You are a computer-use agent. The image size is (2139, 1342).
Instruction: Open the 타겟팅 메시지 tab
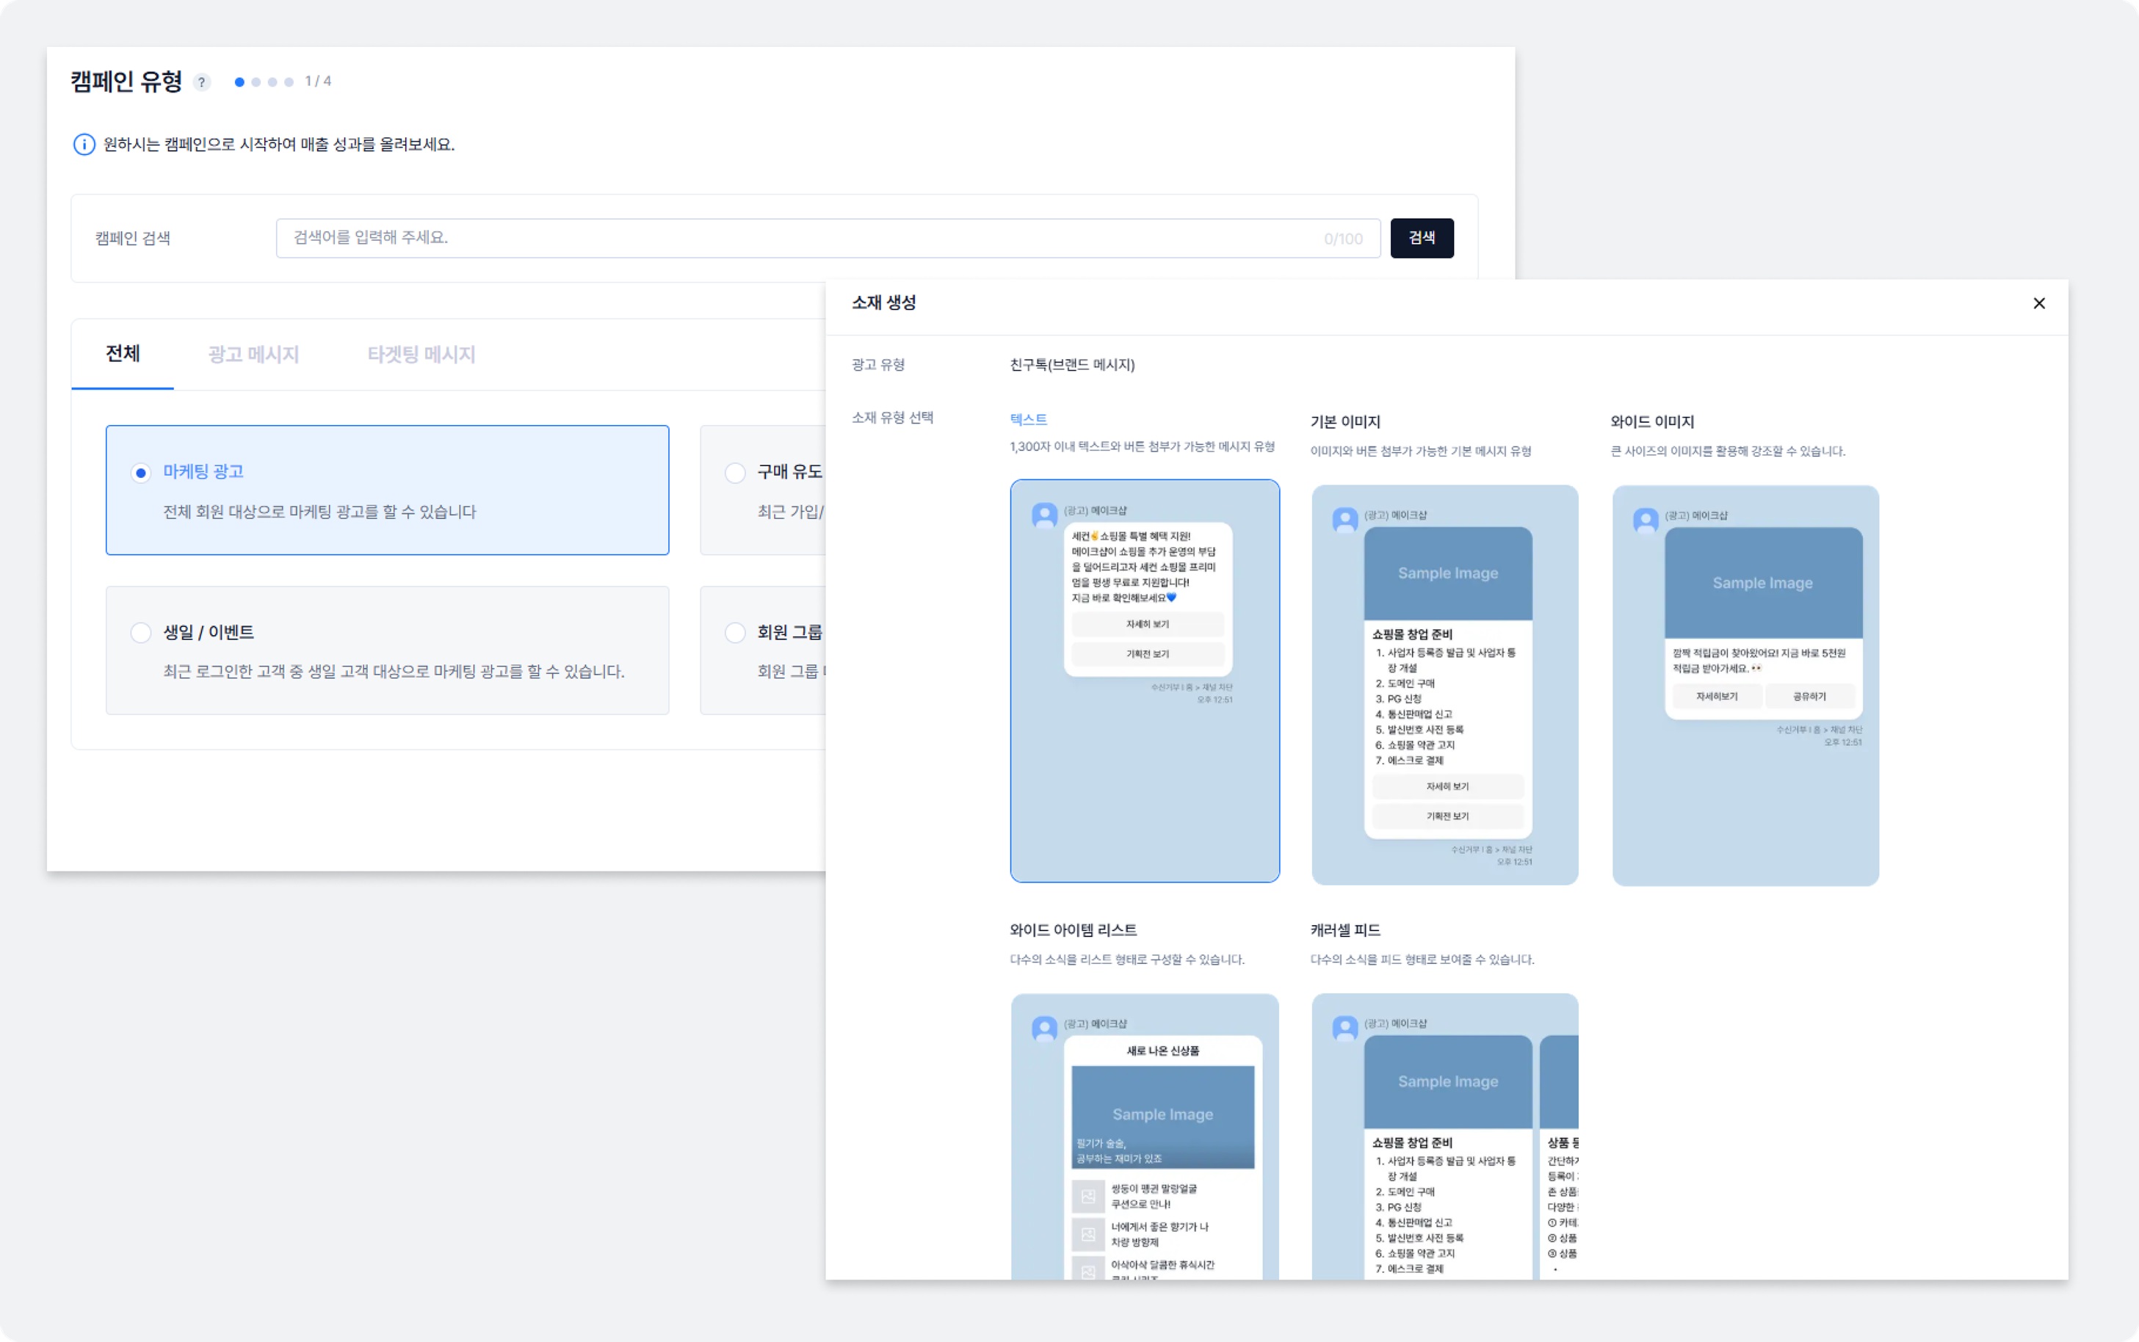421,354
